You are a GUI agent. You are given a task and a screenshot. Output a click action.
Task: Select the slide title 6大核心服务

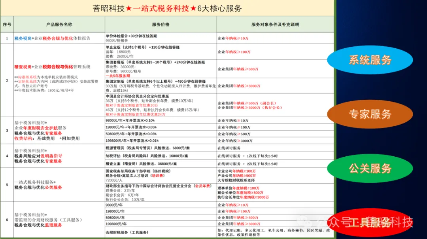(x=219, y=8)
